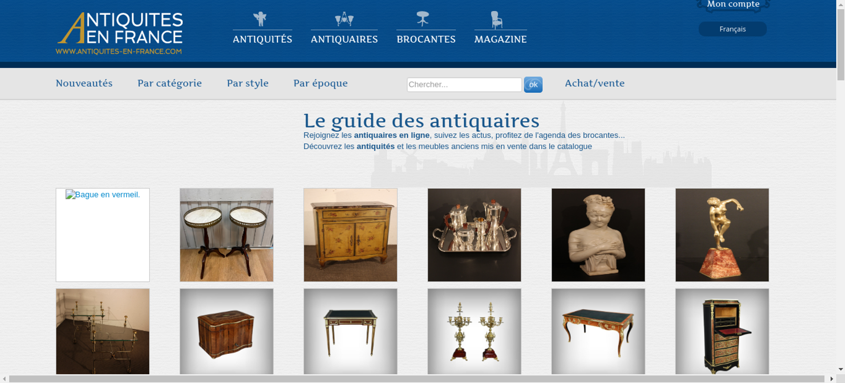Open the Français language selector
The height and width of the screenshot is (383, 845).
click(x=733, y=29)
